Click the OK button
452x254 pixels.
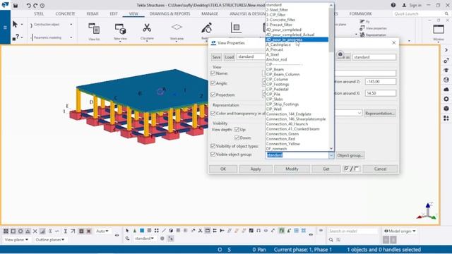(223, 169)
